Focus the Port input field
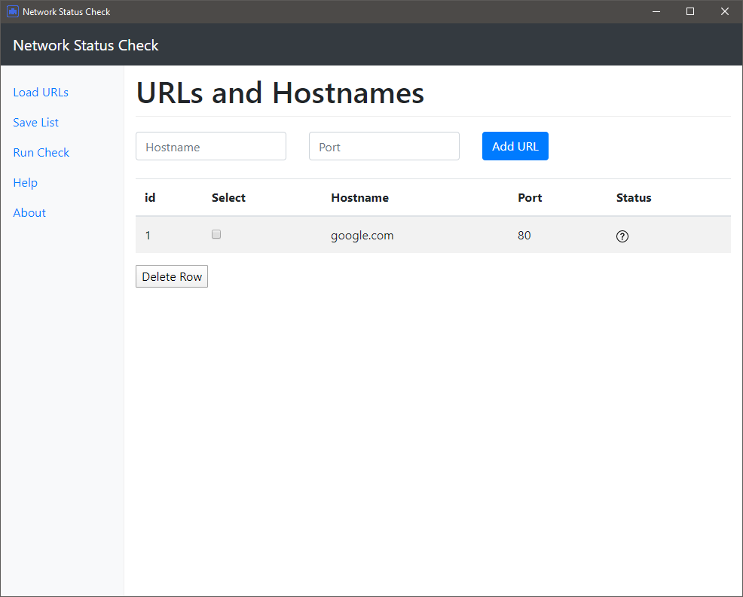Image resolution: width=743 pixels, height=597 pixels. (384, 146)
